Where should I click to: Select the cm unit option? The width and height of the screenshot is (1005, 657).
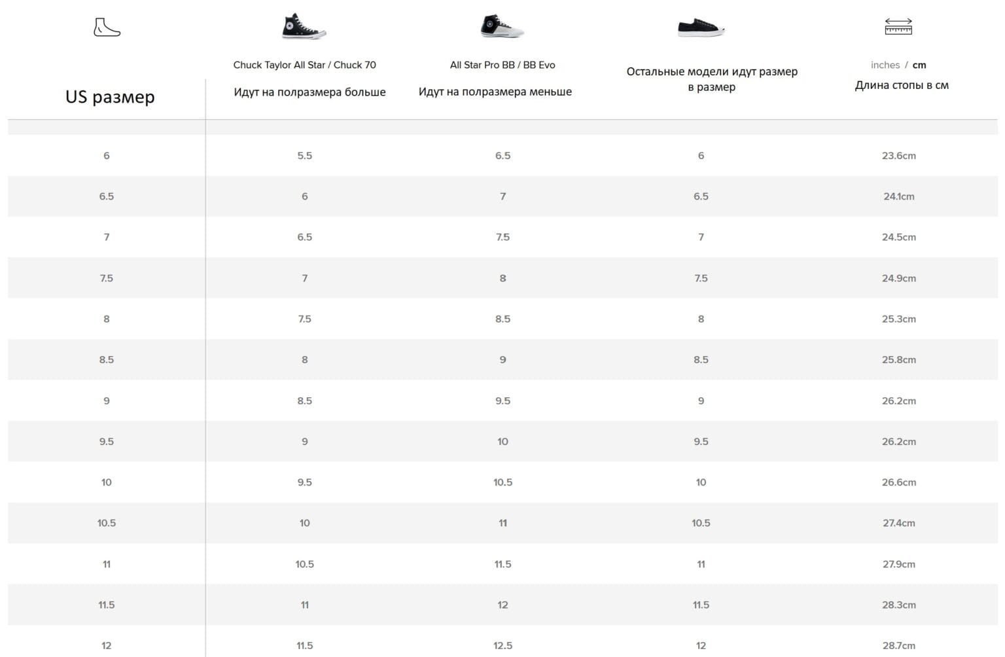pos(919,65)
